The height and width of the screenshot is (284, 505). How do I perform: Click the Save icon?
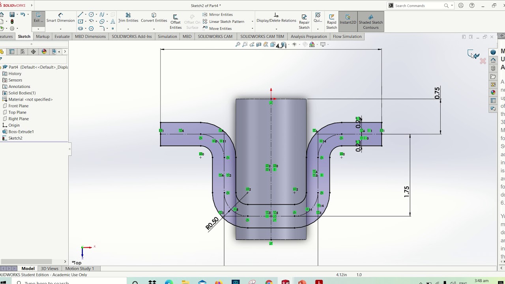click(x=12, y=15)
